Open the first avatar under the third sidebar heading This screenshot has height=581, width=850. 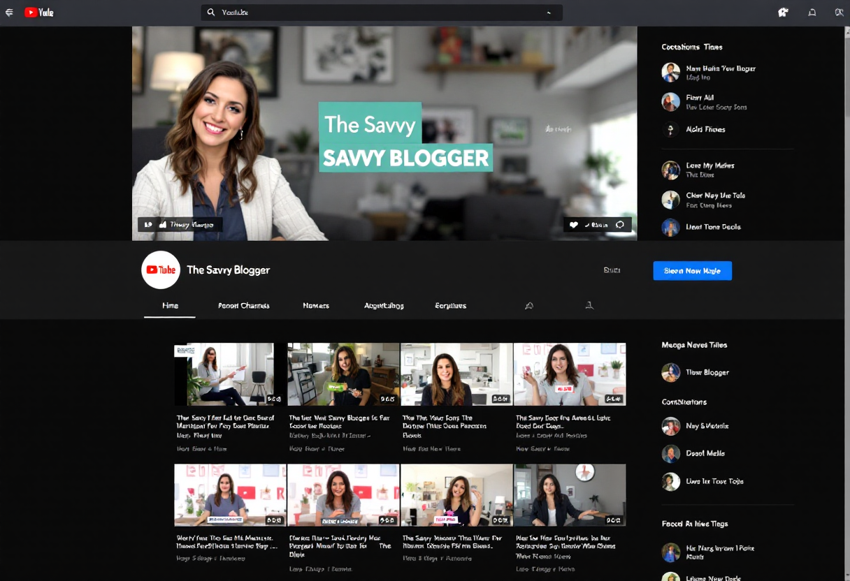pos(671,426)
